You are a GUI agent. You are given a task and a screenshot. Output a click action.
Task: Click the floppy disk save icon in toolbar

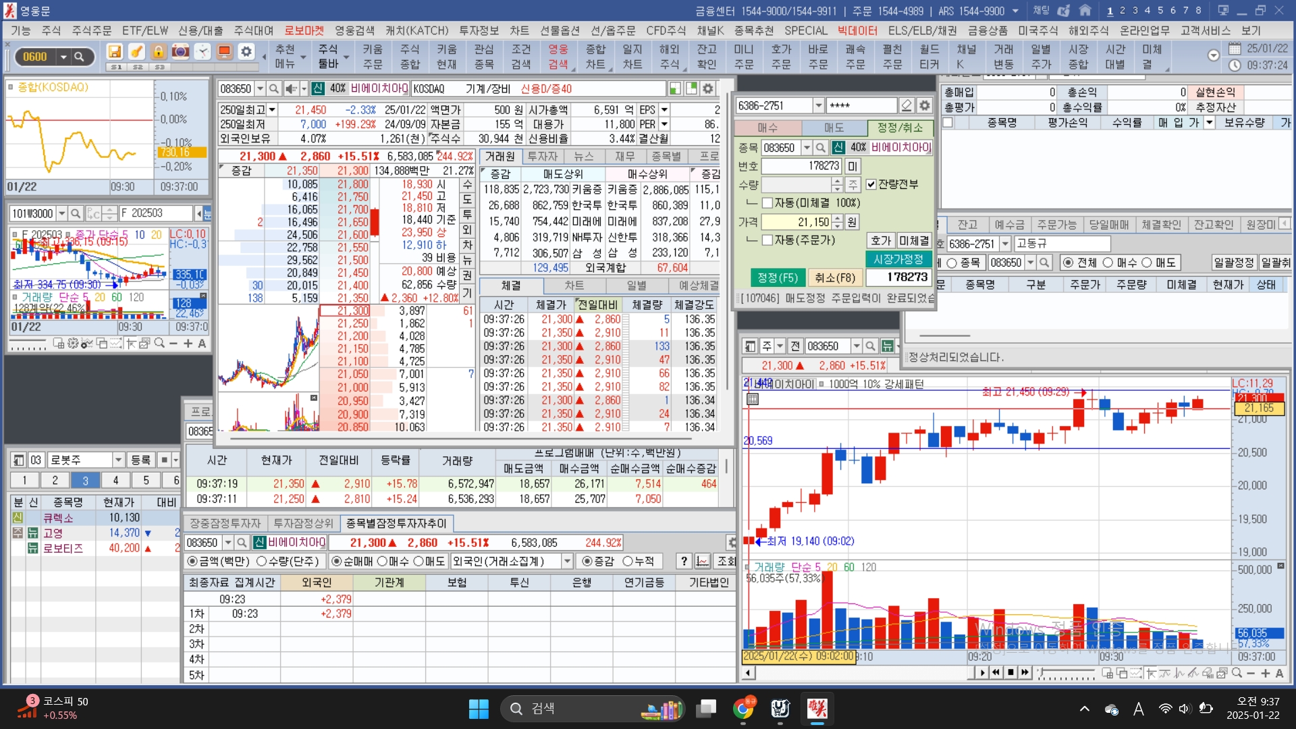115,52
